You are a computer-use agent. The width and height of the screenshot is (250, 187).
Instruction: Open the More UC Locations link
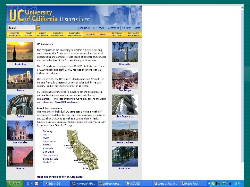coord(66,102)
